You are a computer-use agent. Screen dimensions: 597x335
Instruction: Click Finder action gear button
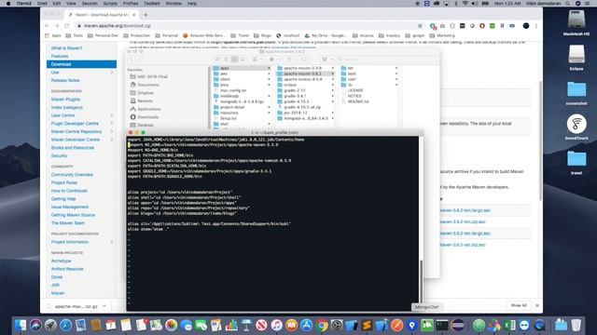tap(273, 60)
